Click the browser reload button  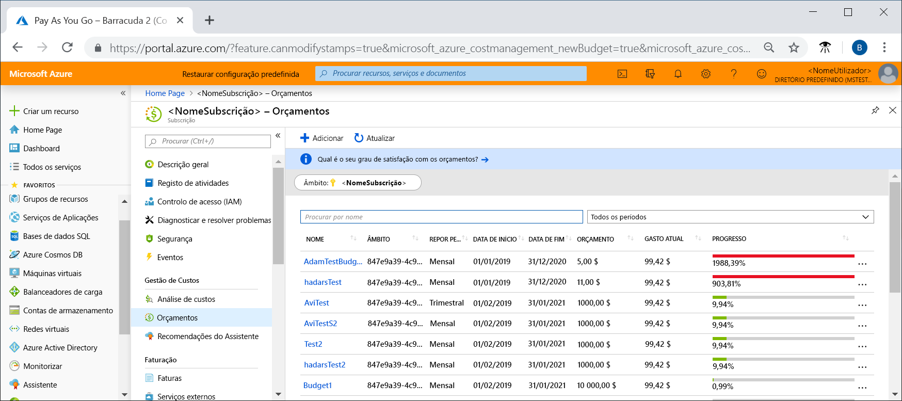[67, 47]
